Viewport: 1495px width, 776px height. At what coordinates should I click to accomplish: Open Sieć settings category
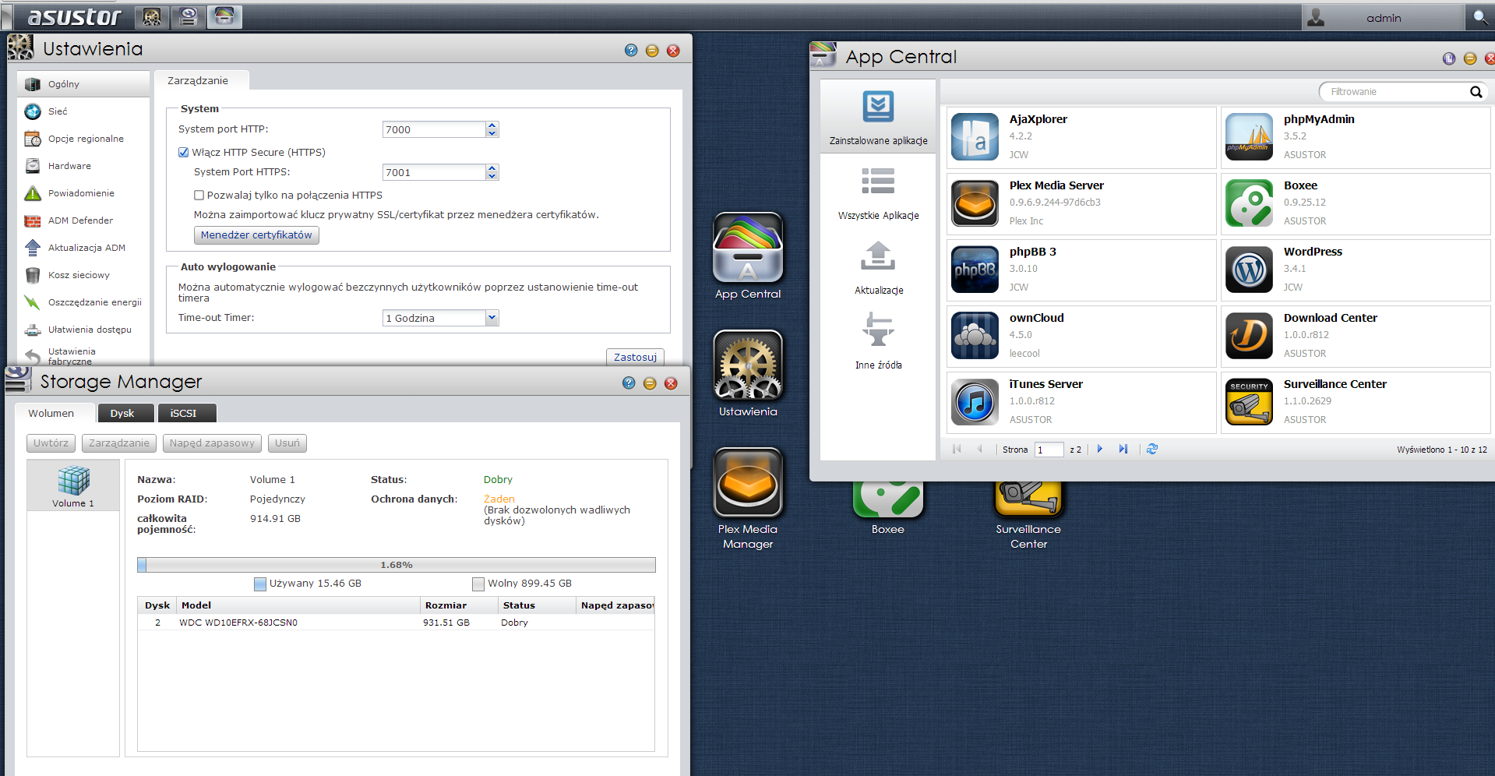coord(83,111)
